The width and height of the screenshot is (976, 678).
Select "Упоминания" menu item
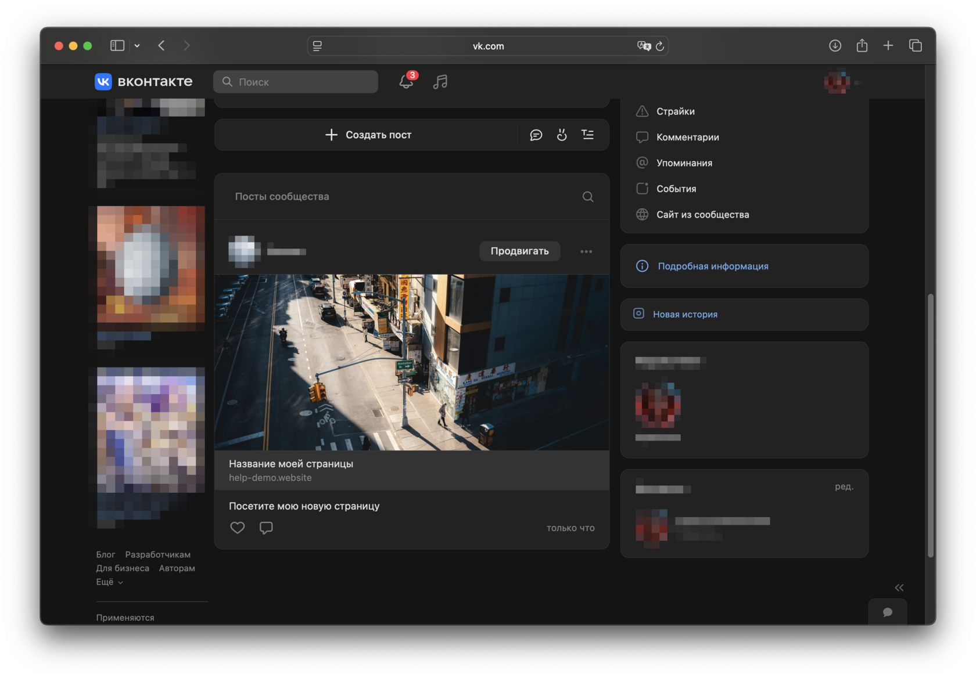point(684,163)
